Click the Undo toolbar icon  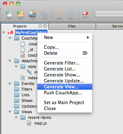59,14
